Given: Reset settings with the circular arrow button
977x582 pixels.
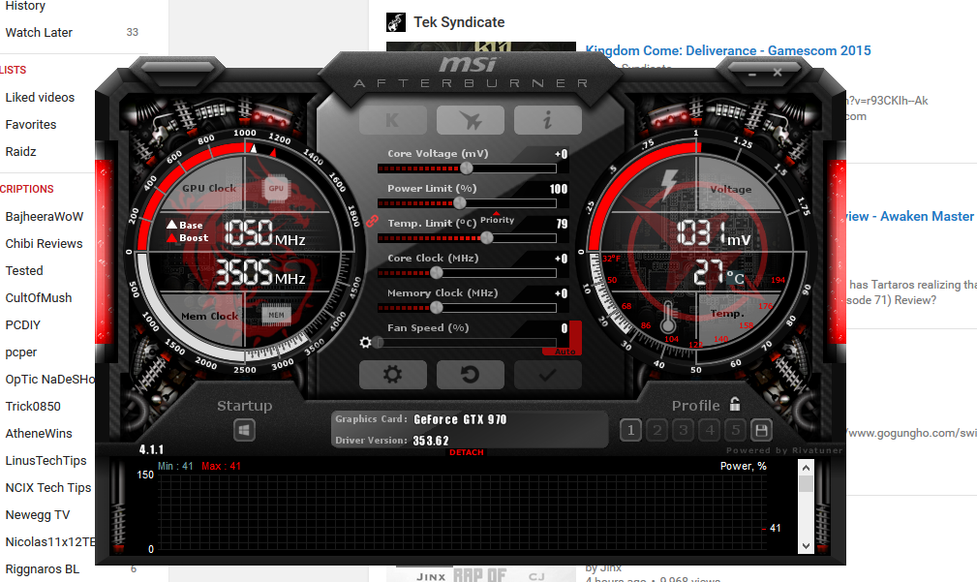Looking at the screenshot, I should point(471,375).
